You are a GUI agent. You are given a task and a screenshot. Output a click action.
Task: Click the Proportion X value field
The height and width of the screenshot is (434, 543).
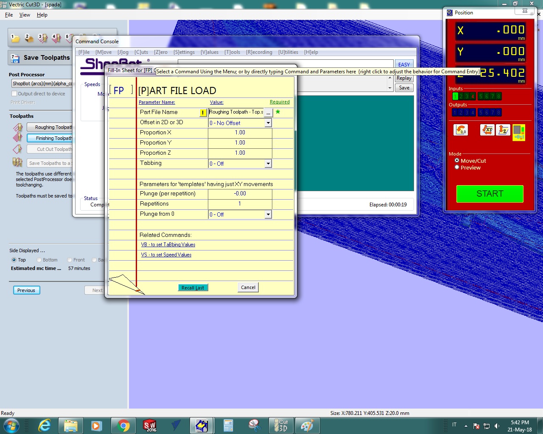pos(240,133)
